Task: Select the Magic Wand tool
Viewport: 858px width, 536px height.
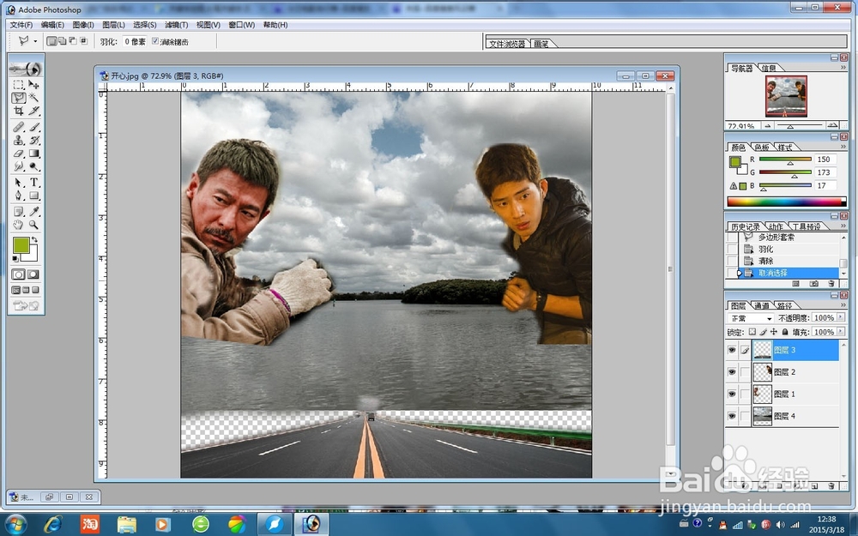Action: coord(34,98)
